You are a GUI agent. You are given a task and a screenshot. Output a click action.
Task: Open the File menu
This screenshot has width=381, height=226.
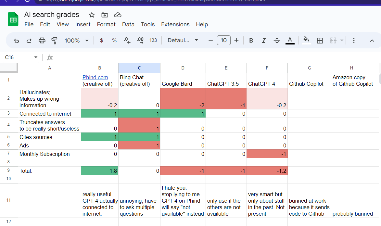click(x=29, y=25)
